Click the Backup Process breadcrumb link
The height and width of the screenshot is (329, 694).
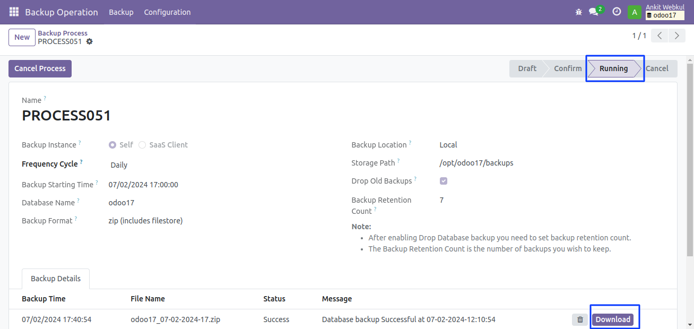point(63,33)
